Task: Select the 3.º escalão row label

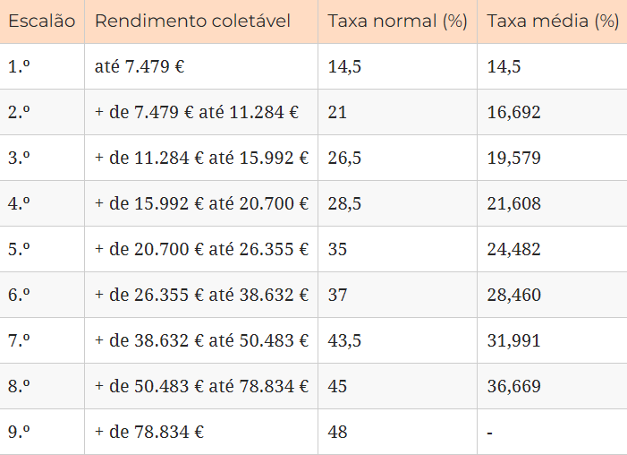Action: point(20,158)
